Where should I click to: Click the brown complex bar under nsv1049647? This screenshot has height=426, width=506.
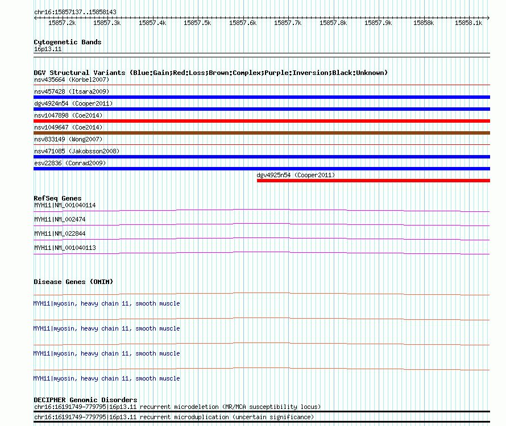click(x=262, y=133)
